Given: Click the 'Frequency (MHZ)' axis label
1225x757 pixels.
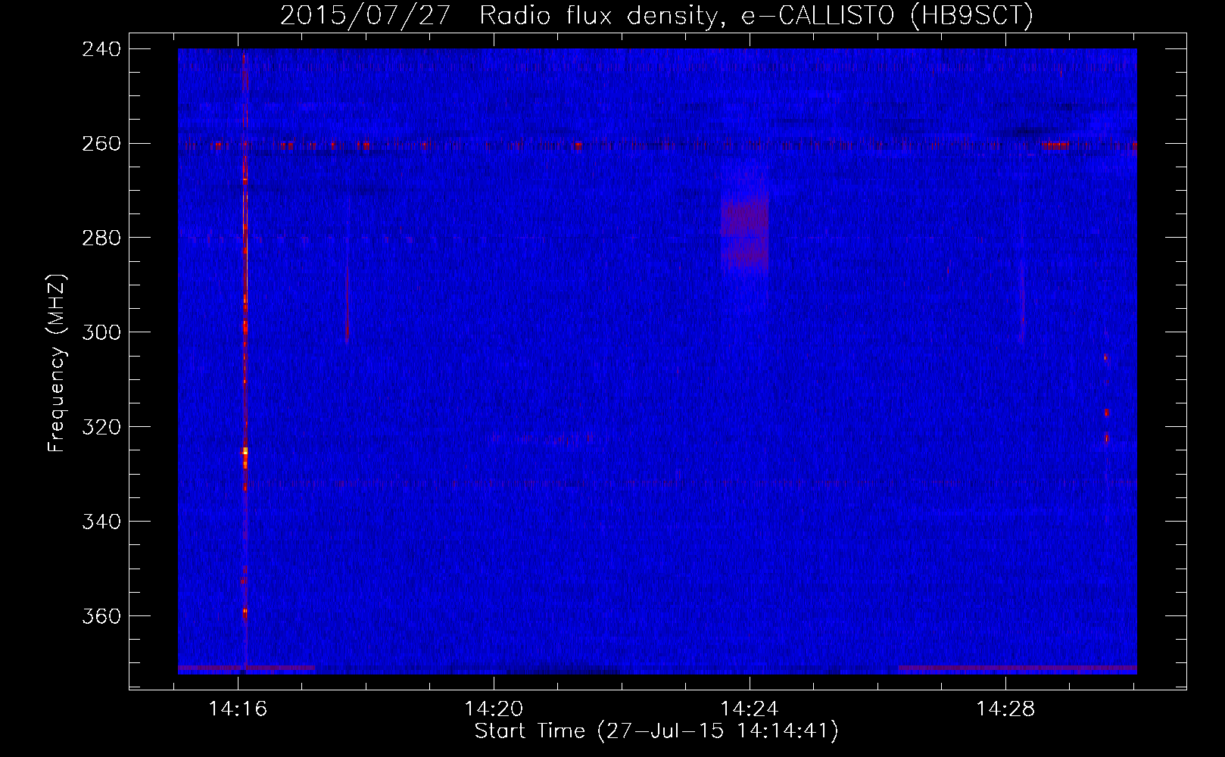Looking at the screenshot, I should pos(57,363).
